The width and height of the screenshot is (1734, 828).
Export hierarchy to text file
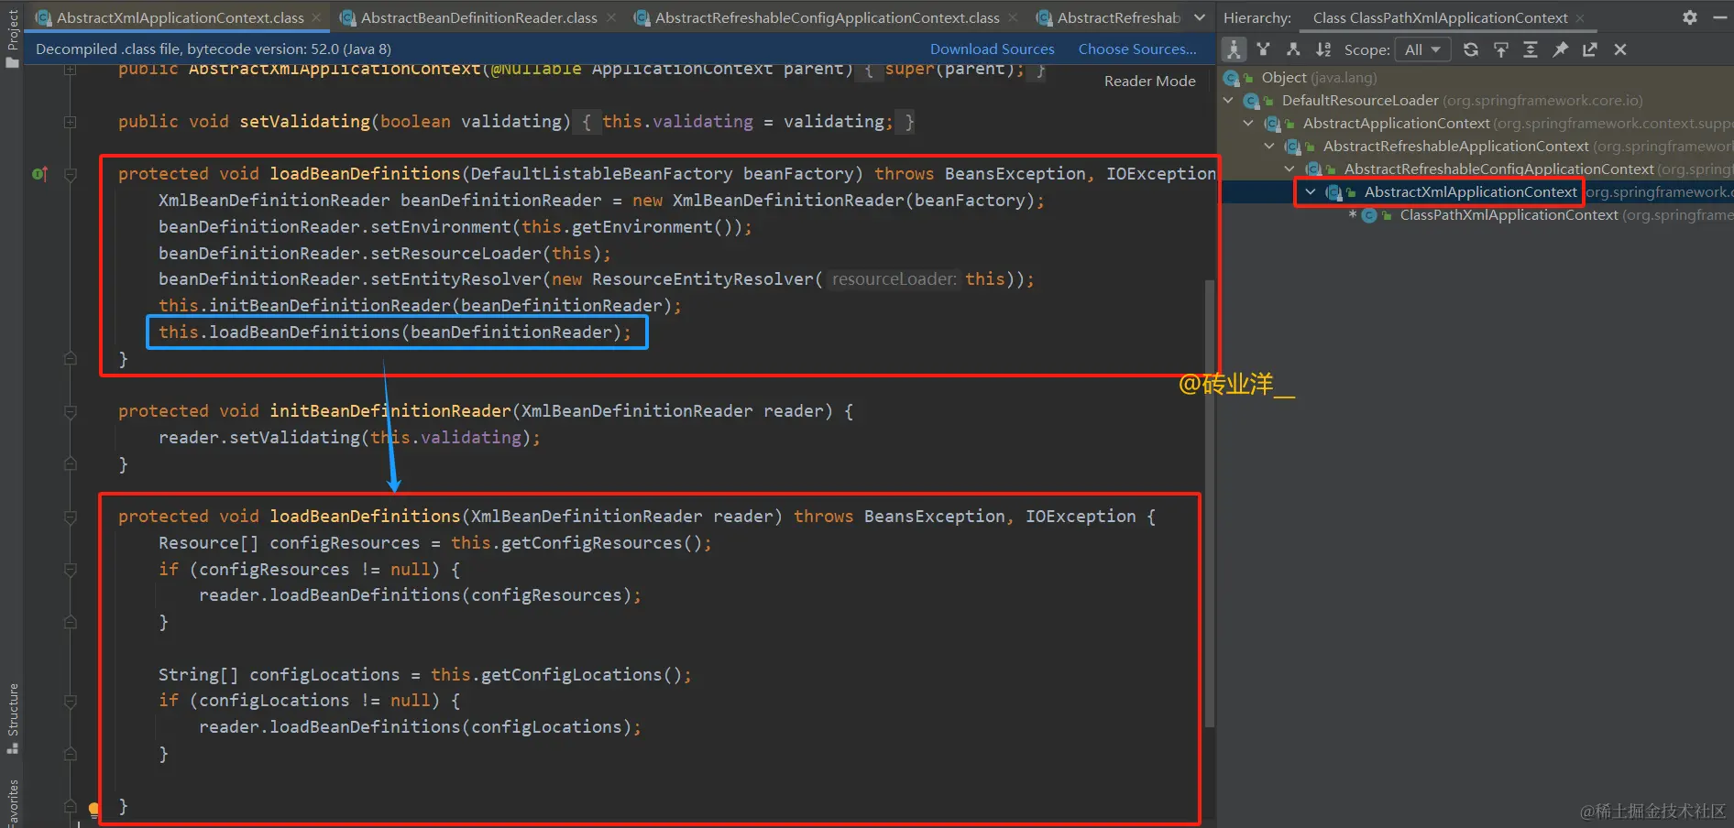(x=1590, y=49)
